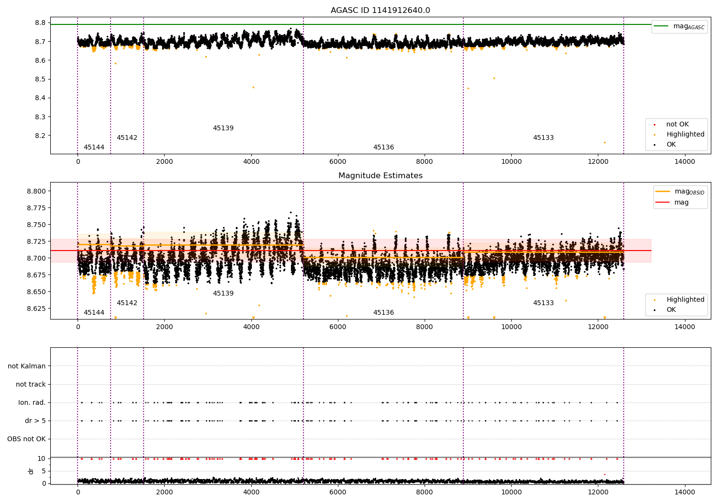Click y-axis tick 8.800 on Magnitude Estimates plot
Viewport: 718px width, 503px height.
(x=36, y=192)
